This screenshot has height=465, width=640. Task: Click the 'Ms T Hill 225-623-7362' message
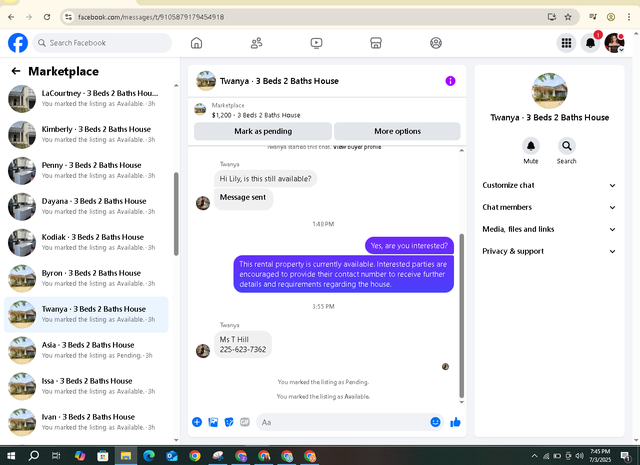pyautogui.click(x=243, y=344)
